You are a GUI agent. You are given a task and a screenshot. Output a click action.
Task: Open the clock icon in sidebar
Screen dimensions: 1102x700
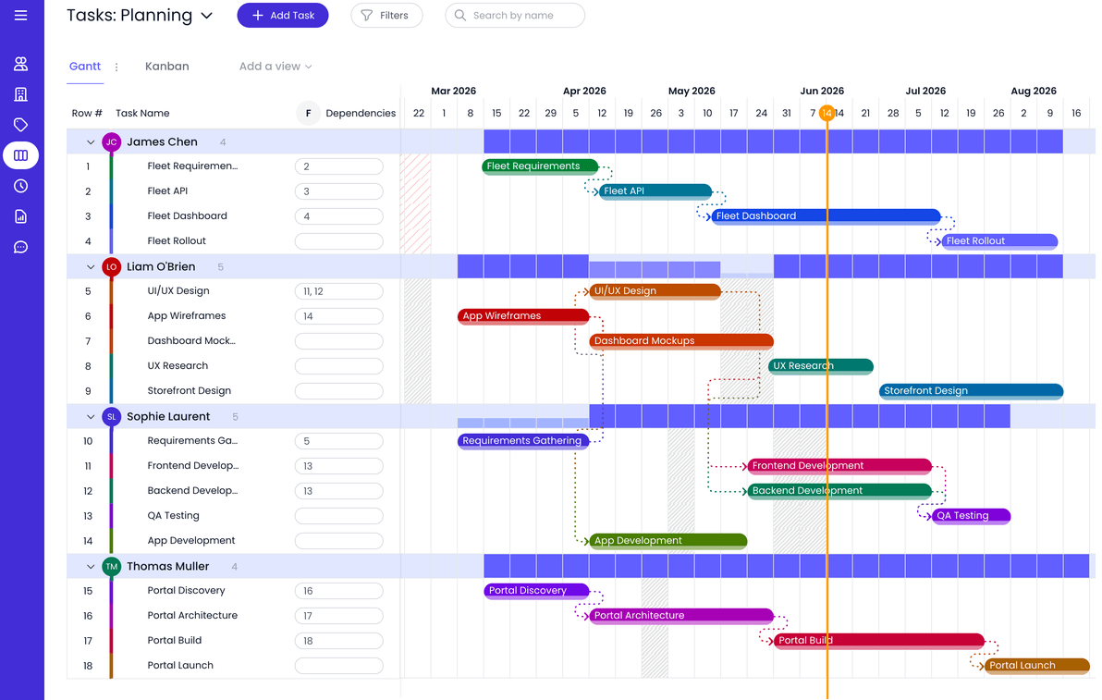coord(21,186)
